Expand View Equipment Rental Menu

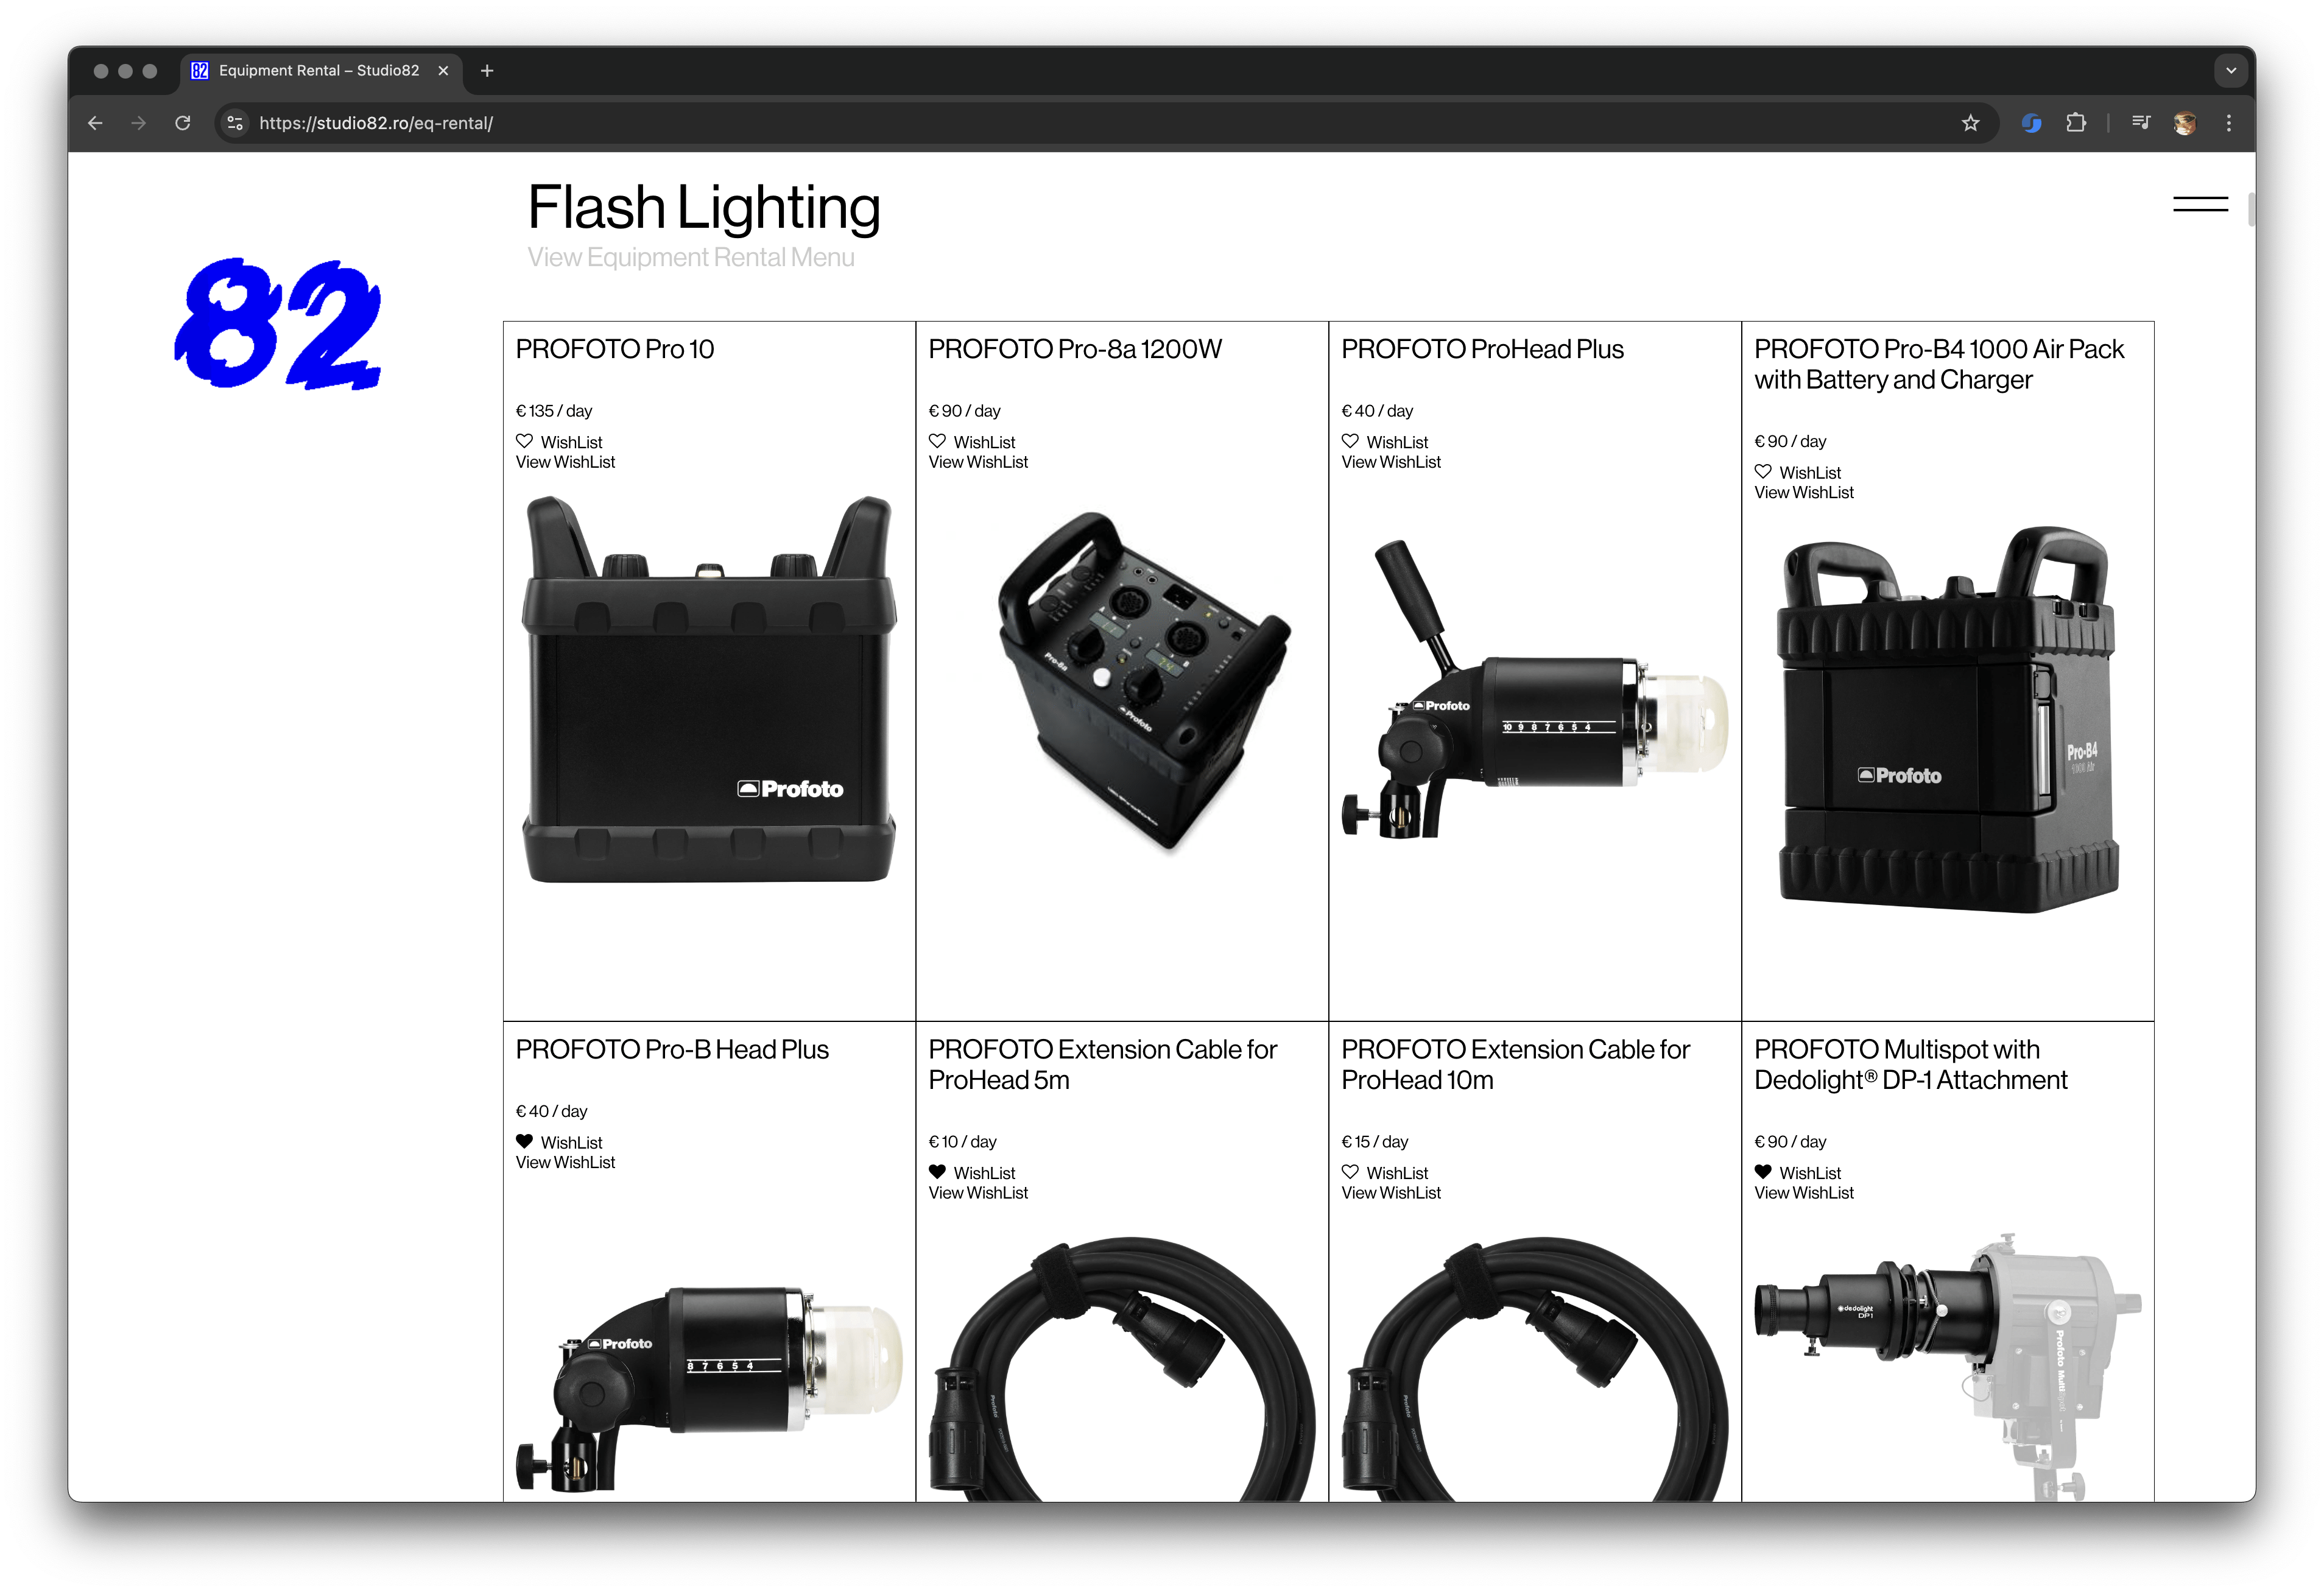click(x=691, y=257)
